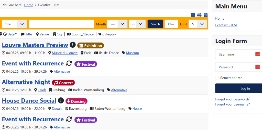
Task: Click the print icon above the filter bar
Action: click(199, 15)
